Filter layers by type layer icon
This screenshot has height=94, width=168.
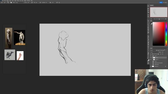(x=160, y=50)
